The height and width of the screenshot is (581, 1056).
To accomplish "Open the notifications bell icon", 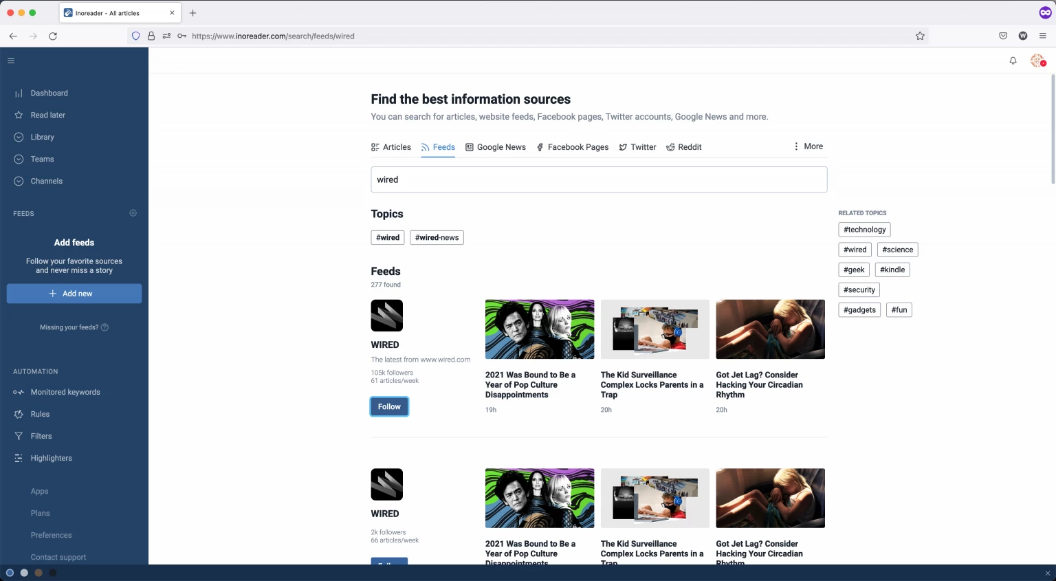I will pyautogui.click(x=1012, y=61).
